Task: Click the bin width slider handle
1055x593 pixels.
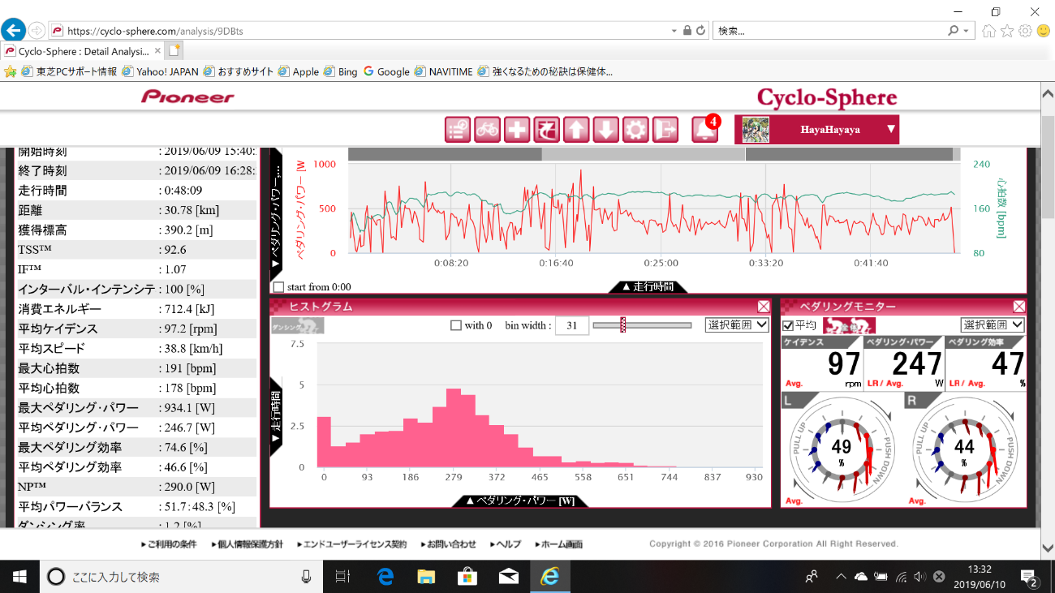Action: [623, 325]
